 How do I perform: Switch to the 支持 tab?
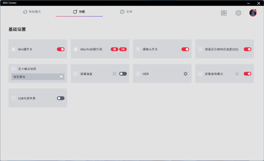(x=126, y=12)
